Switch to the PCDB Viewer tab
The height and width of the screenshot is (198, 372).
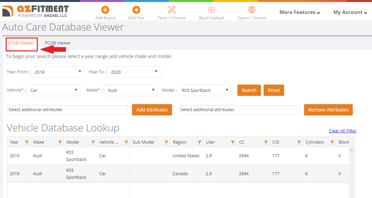pos(58,43)
